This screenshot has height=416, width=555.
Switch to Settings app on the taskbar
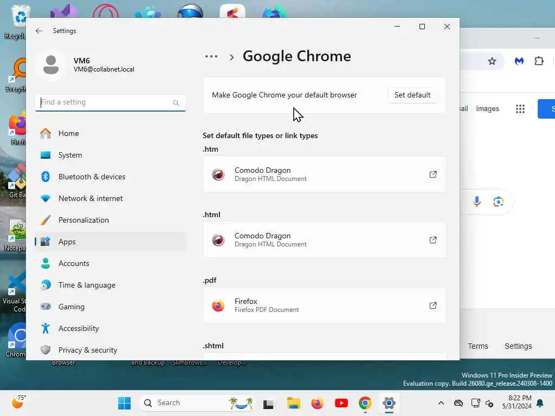[389, 403]
